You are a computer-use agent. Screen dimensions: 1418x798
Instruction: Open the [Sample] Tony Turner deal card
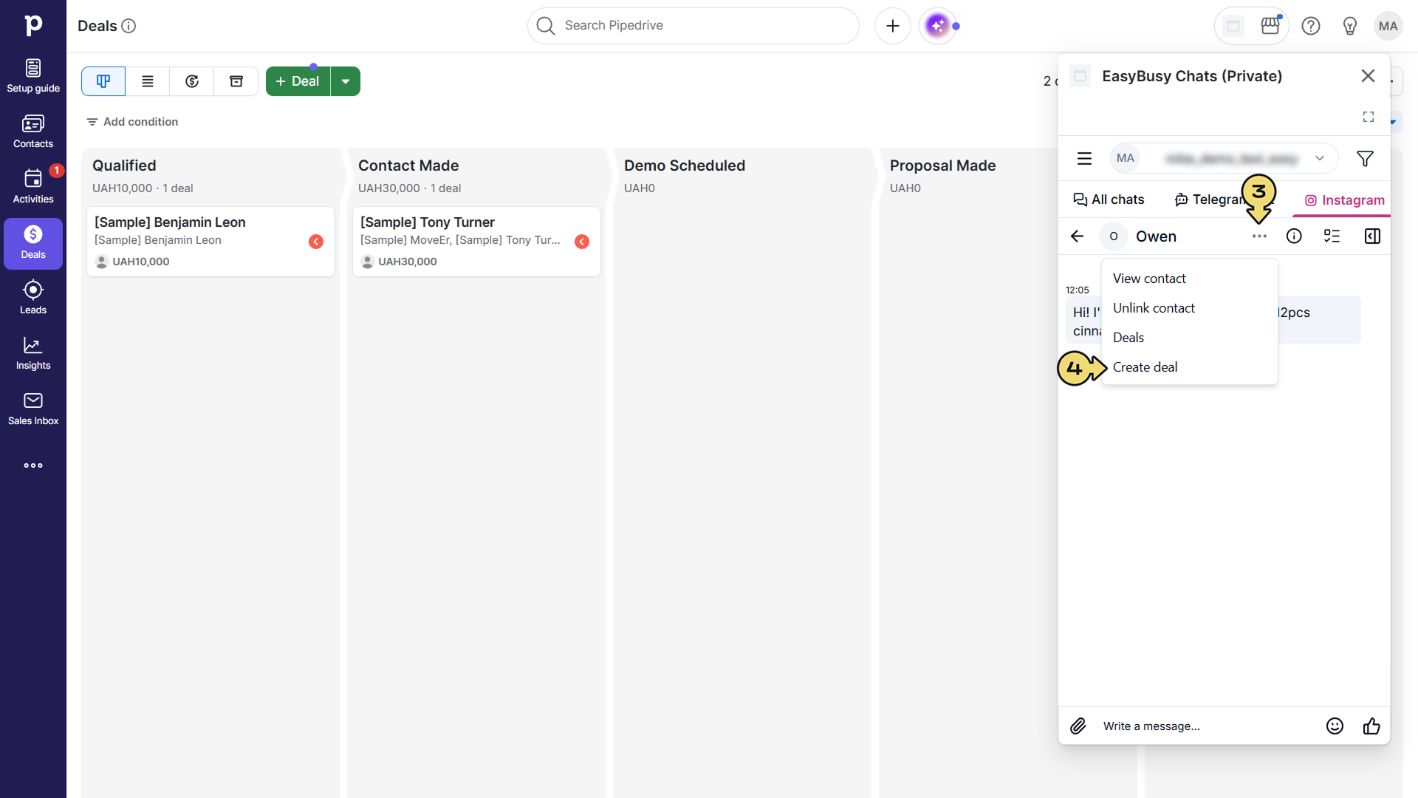point(476,242)
